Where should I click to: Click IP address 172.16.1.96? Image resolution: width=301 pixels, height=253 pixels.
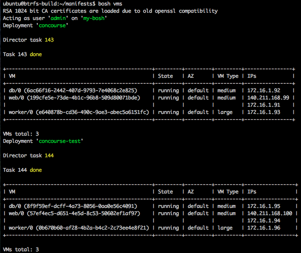(x=264, y=228)
